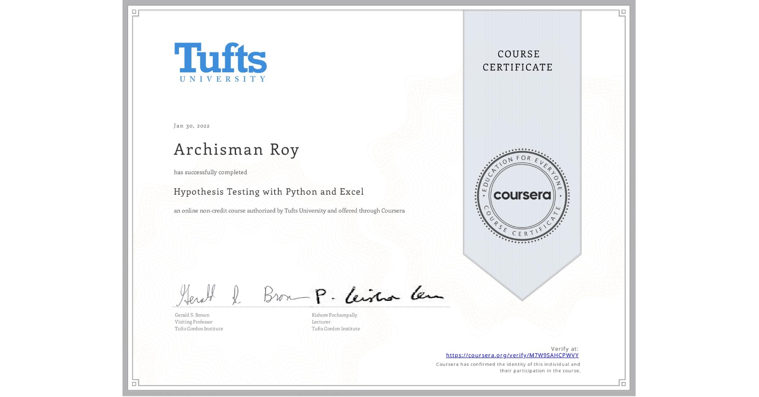
Task: Click the date Jan 30, 2022
Action: tap(191, 125)
